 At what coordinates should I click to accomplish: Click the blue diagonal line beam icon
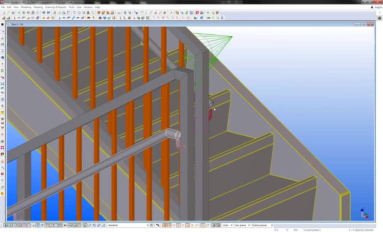(73, 17)
